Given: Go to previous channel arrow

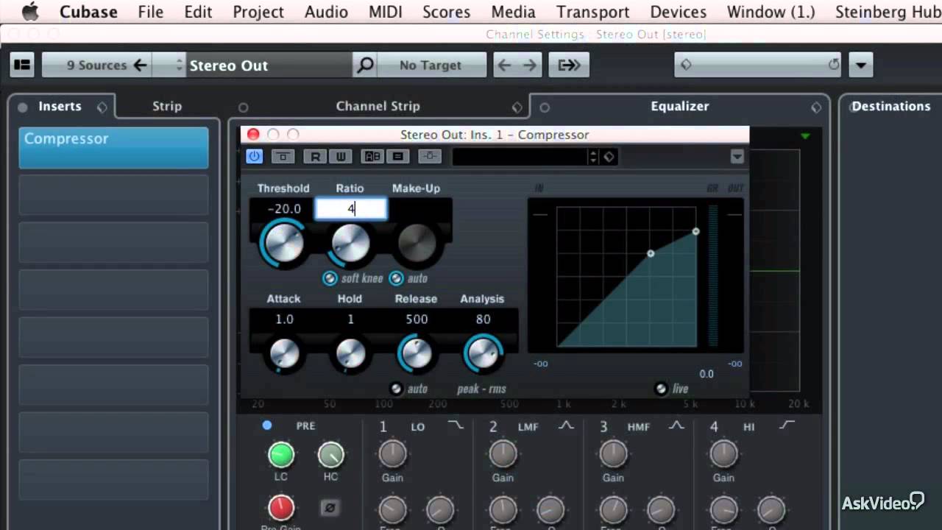Looking at the screenshot, I should click(504, 65).
